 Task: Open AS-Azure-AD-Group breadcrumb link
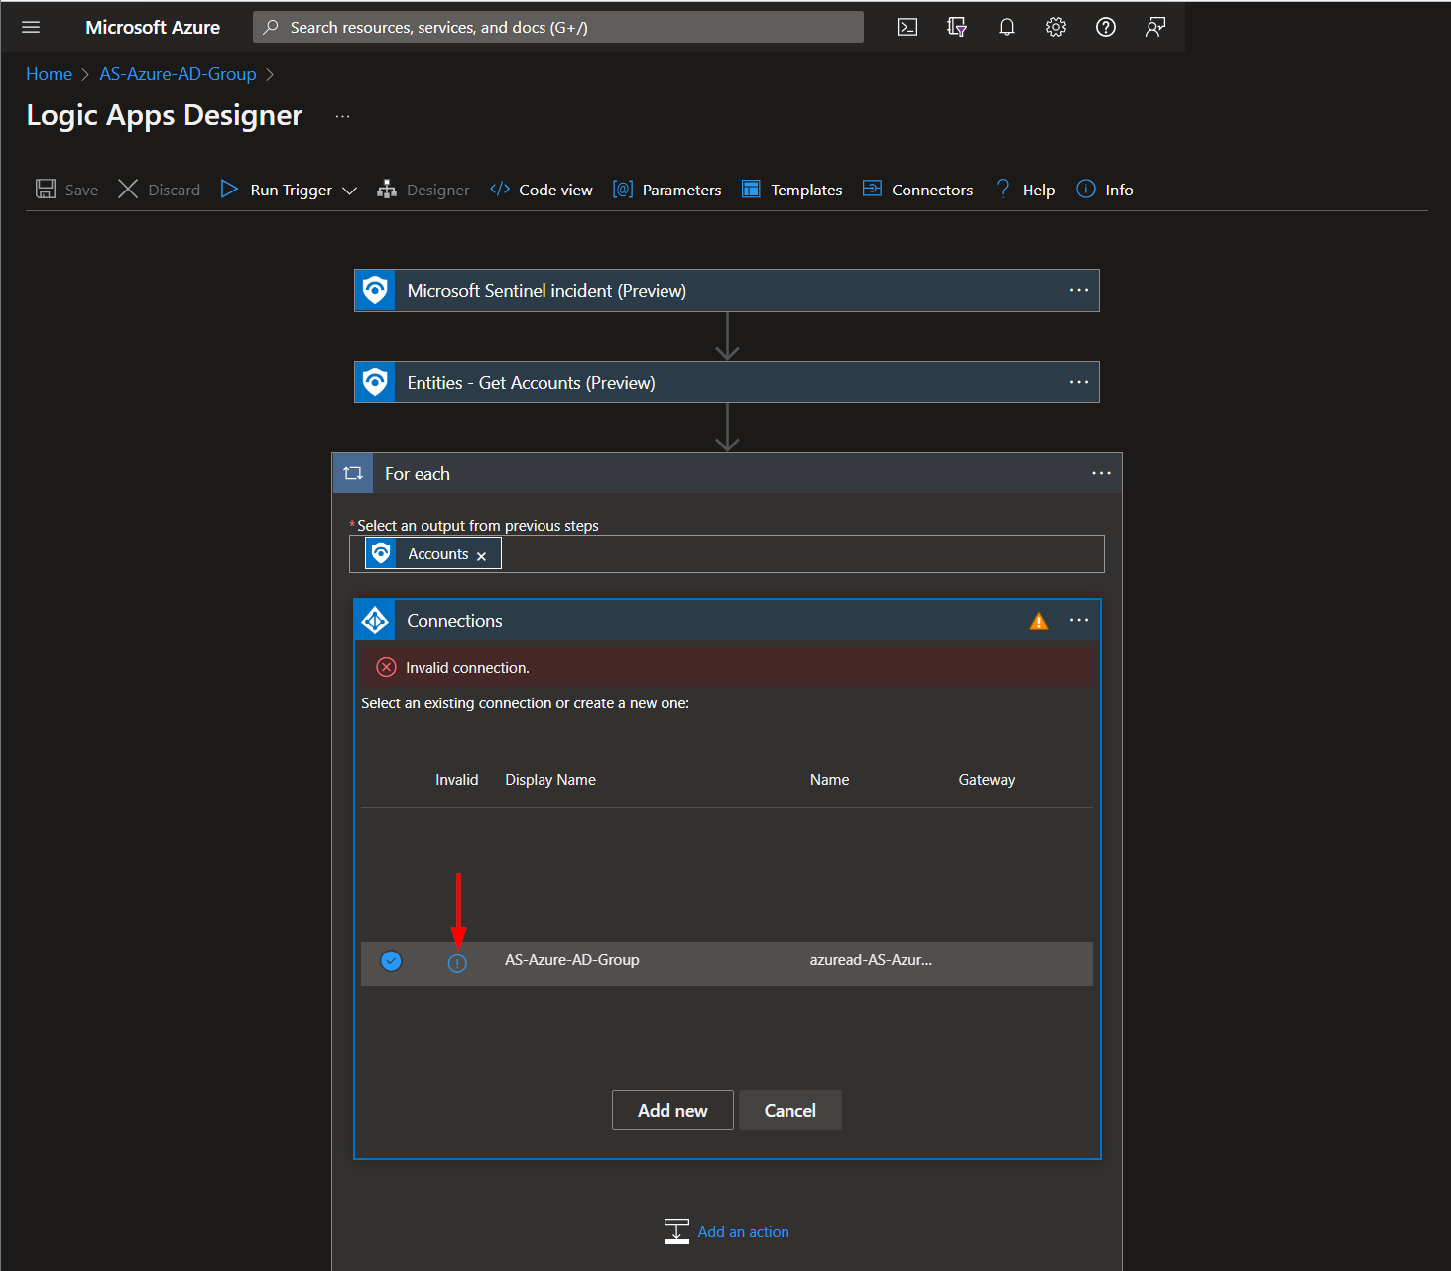(178, 74)
